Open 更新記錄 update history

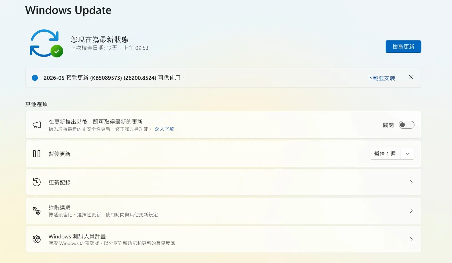tap(223, 182)
